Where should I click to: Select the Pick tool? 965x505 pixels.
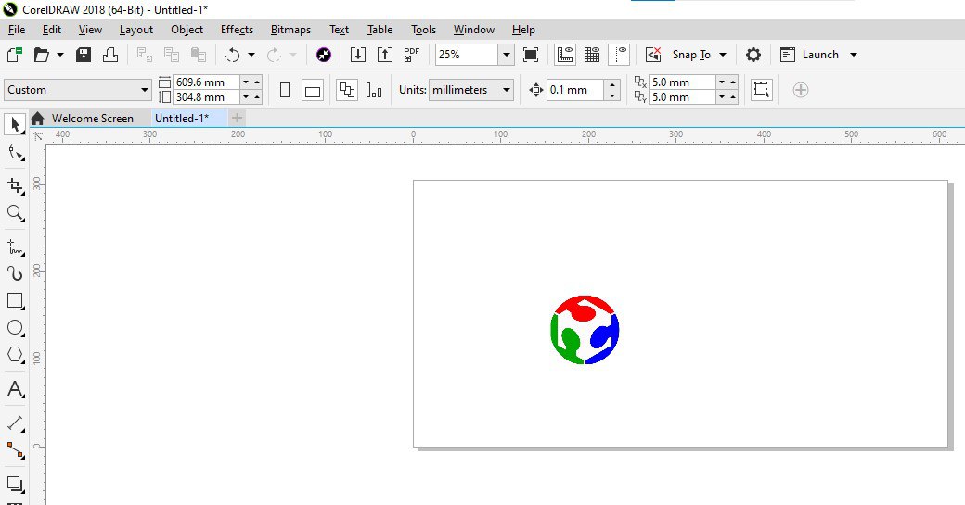[15, 124]
